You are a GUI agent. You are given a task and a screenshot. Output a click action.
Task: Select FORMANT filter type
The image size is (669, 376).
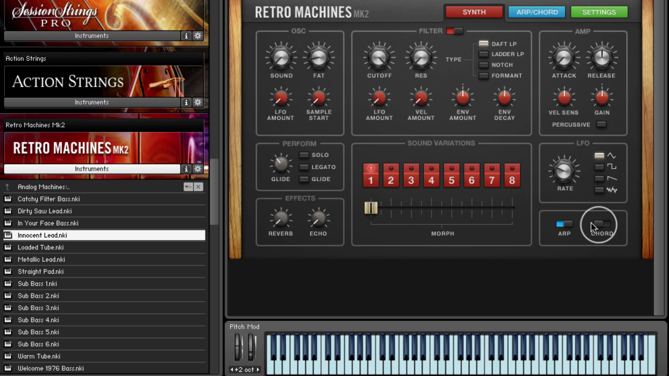click(x=484, y=76)
